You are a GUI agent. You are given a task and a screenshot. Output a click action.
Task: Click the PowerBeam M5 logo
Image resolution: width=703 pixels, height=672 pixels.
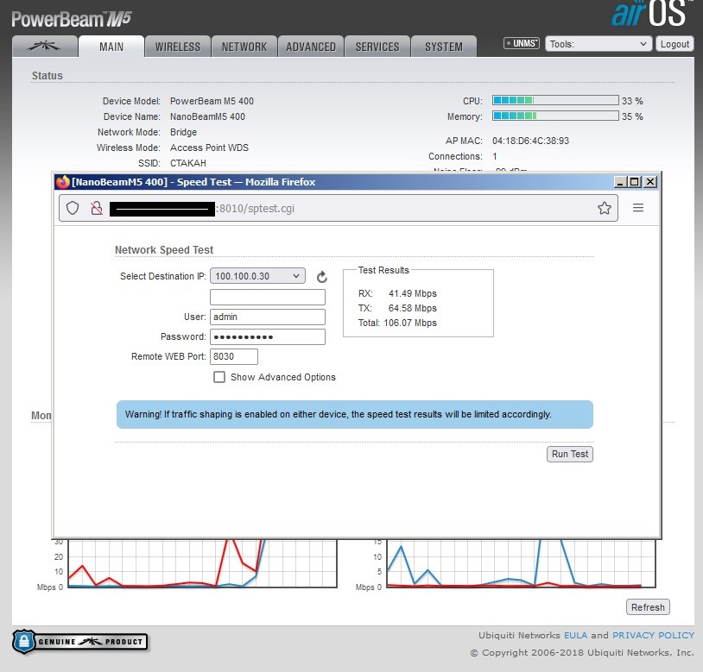pos(72,19)
